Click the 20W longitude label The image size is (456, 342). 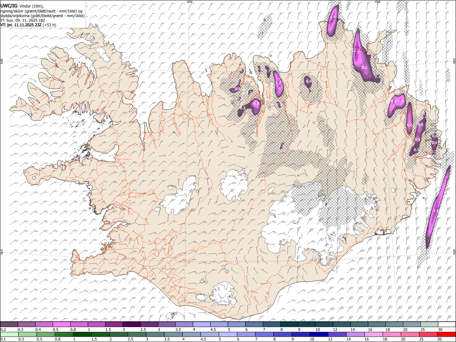click(190, 2)
